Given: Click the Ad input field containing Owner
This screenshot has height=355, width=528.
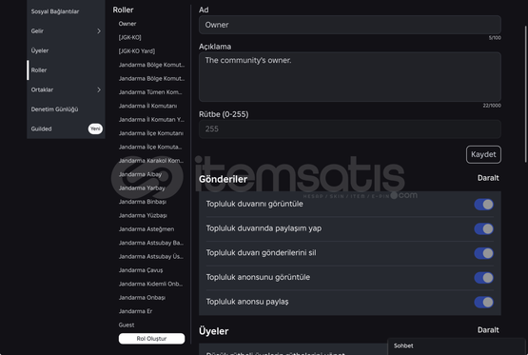Looking at the screenshot, I should [350, 25].
